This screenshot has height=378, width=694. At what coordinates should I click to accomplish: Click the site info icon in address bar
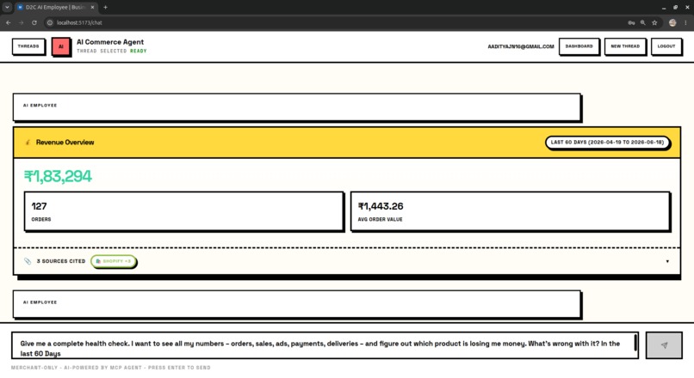(50, 22)
